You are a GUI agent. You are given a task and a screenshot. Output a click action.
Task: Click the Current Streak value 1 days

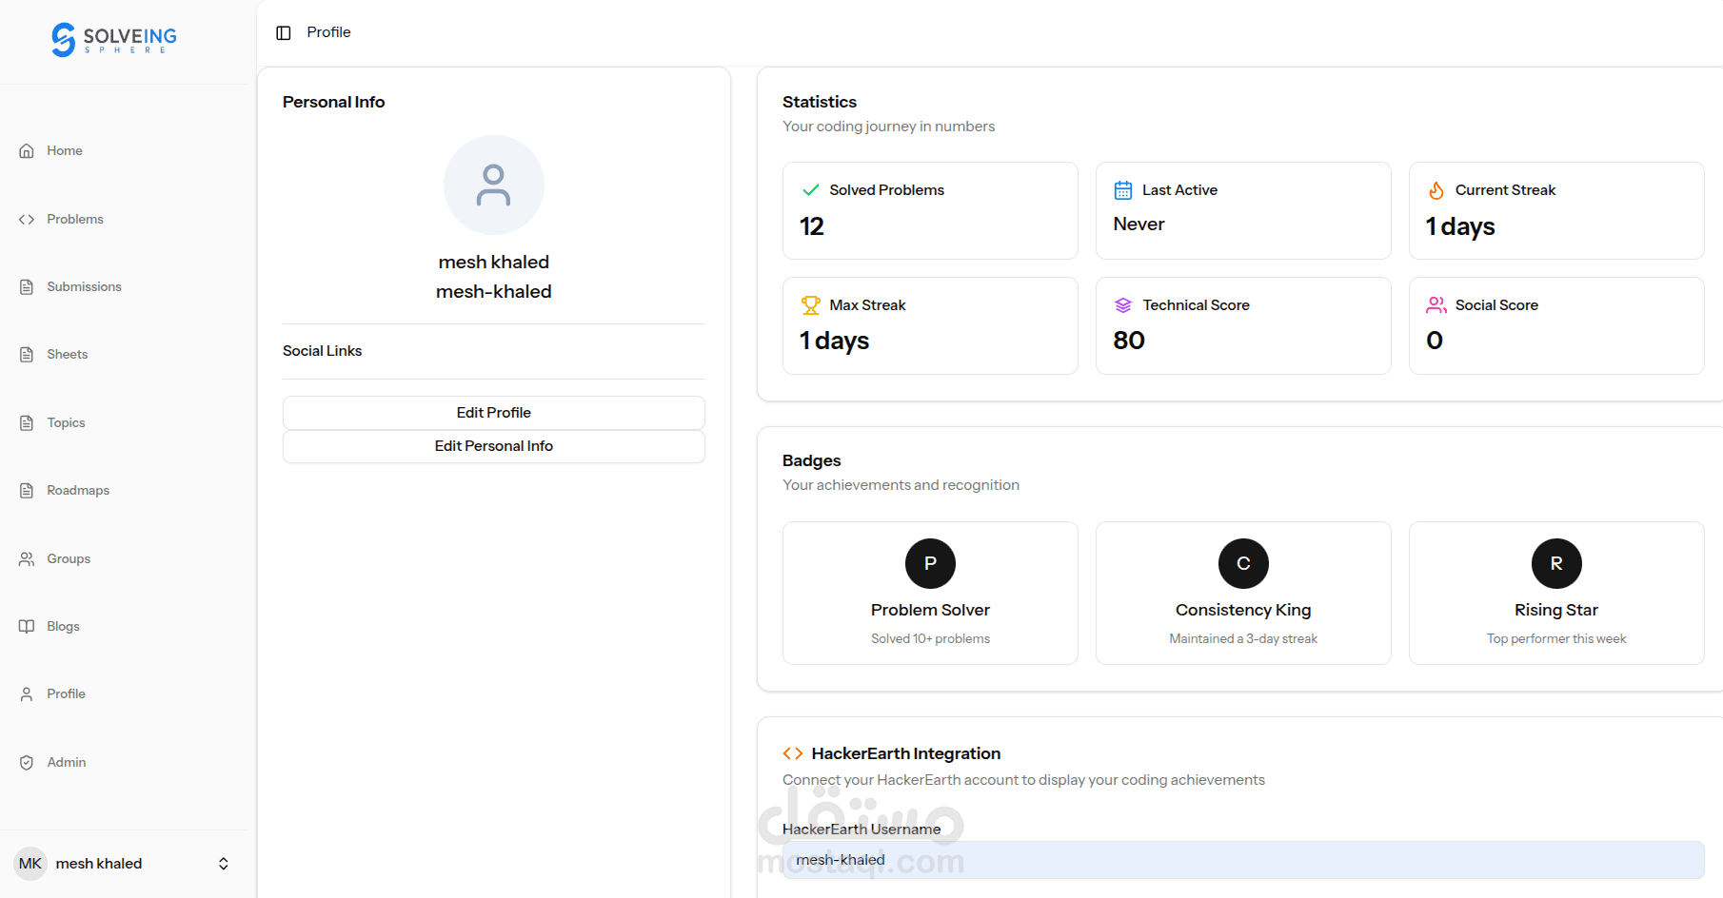tap(1460, 226)
